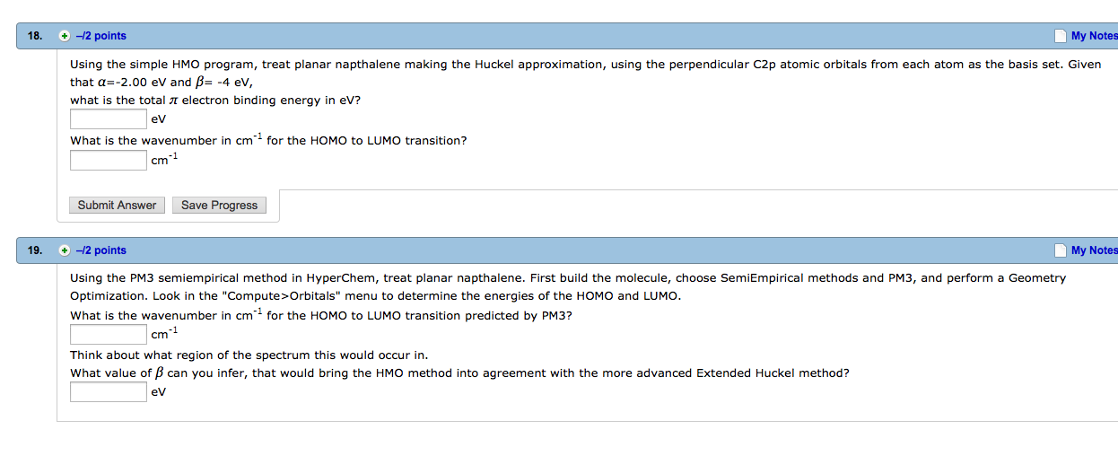Click the "–/2 points" link on question 18
Viewport: 1118px width, 456px height.
pyautogui.click(x=101, y=36)
